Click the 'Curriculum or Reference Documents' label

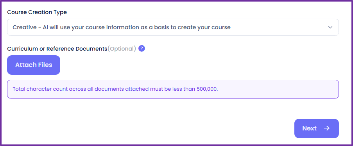click(57, 49)
